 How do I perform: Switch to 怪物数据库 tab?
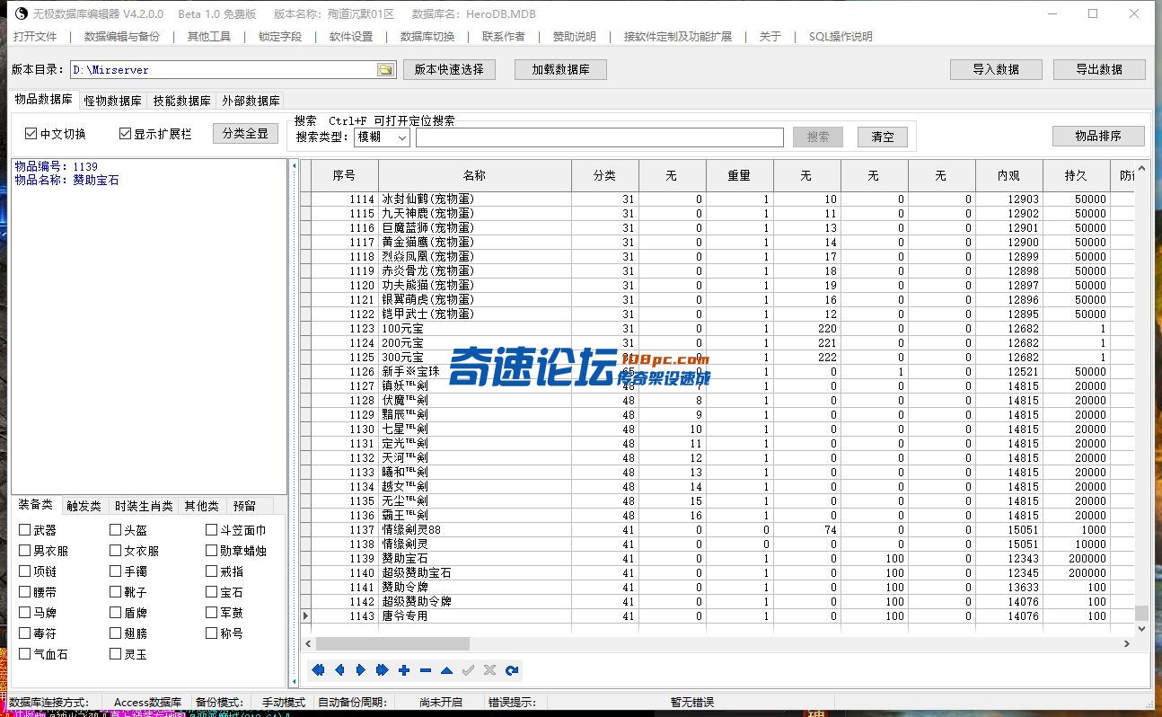112,101
